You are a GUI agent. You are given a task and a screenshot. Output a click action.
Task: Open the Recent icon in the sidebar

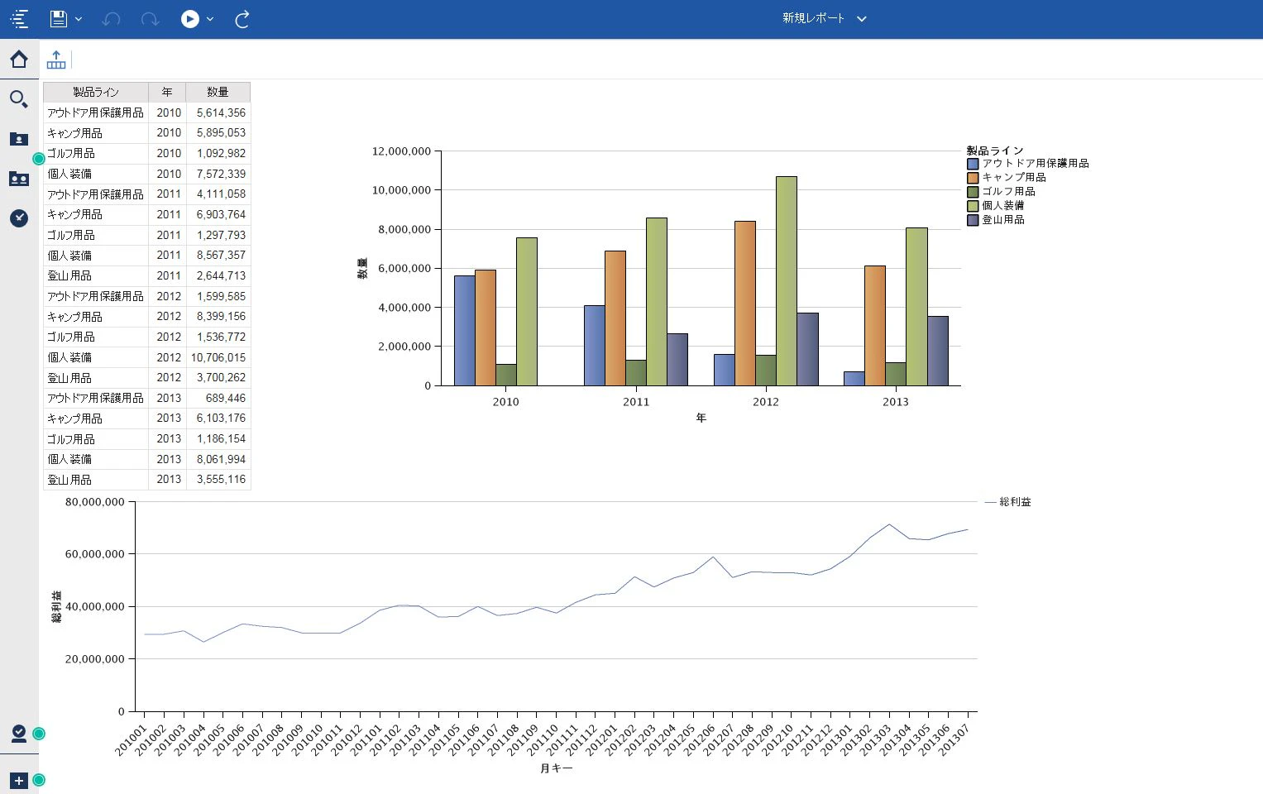click(19, 218)
